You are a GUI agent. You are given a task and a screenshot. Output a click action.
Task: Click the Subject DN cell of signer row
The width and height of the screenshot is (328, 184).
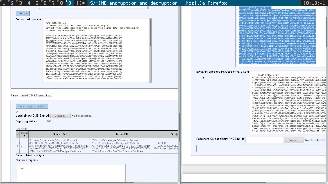coord(60,146)
